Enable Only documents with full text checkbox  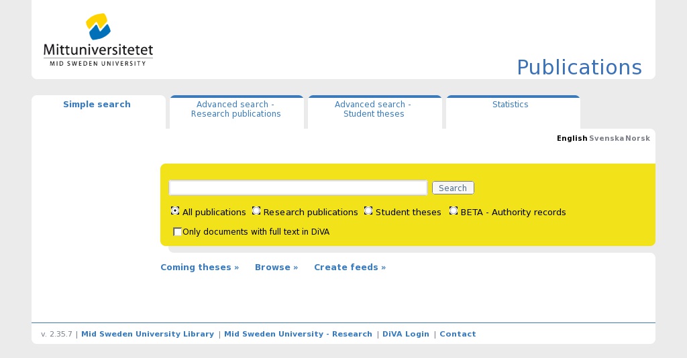[x=177, y=231]
